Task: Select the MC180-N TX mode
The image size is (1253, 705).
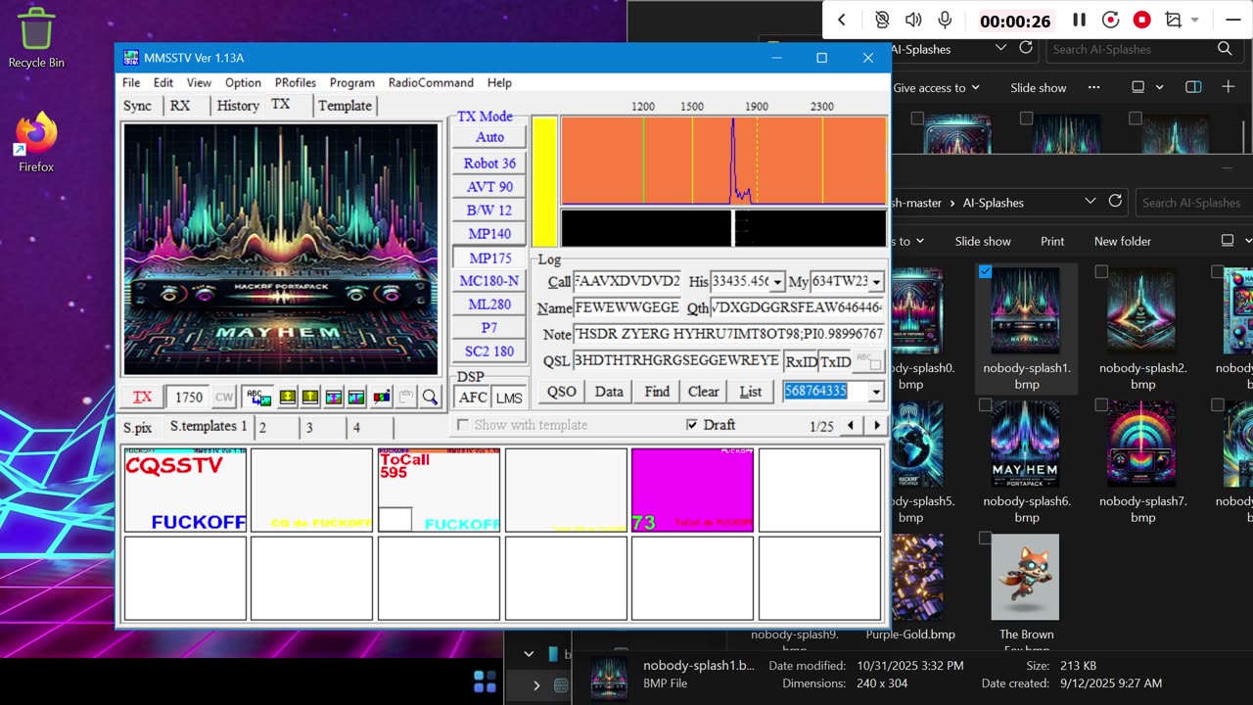Action: [489, 281]
